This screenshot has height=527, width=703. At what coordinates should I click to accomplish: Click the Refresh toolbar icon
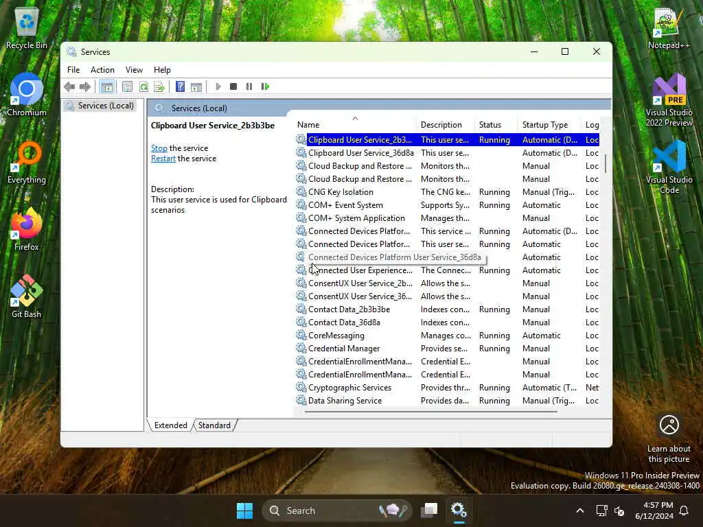143,86
